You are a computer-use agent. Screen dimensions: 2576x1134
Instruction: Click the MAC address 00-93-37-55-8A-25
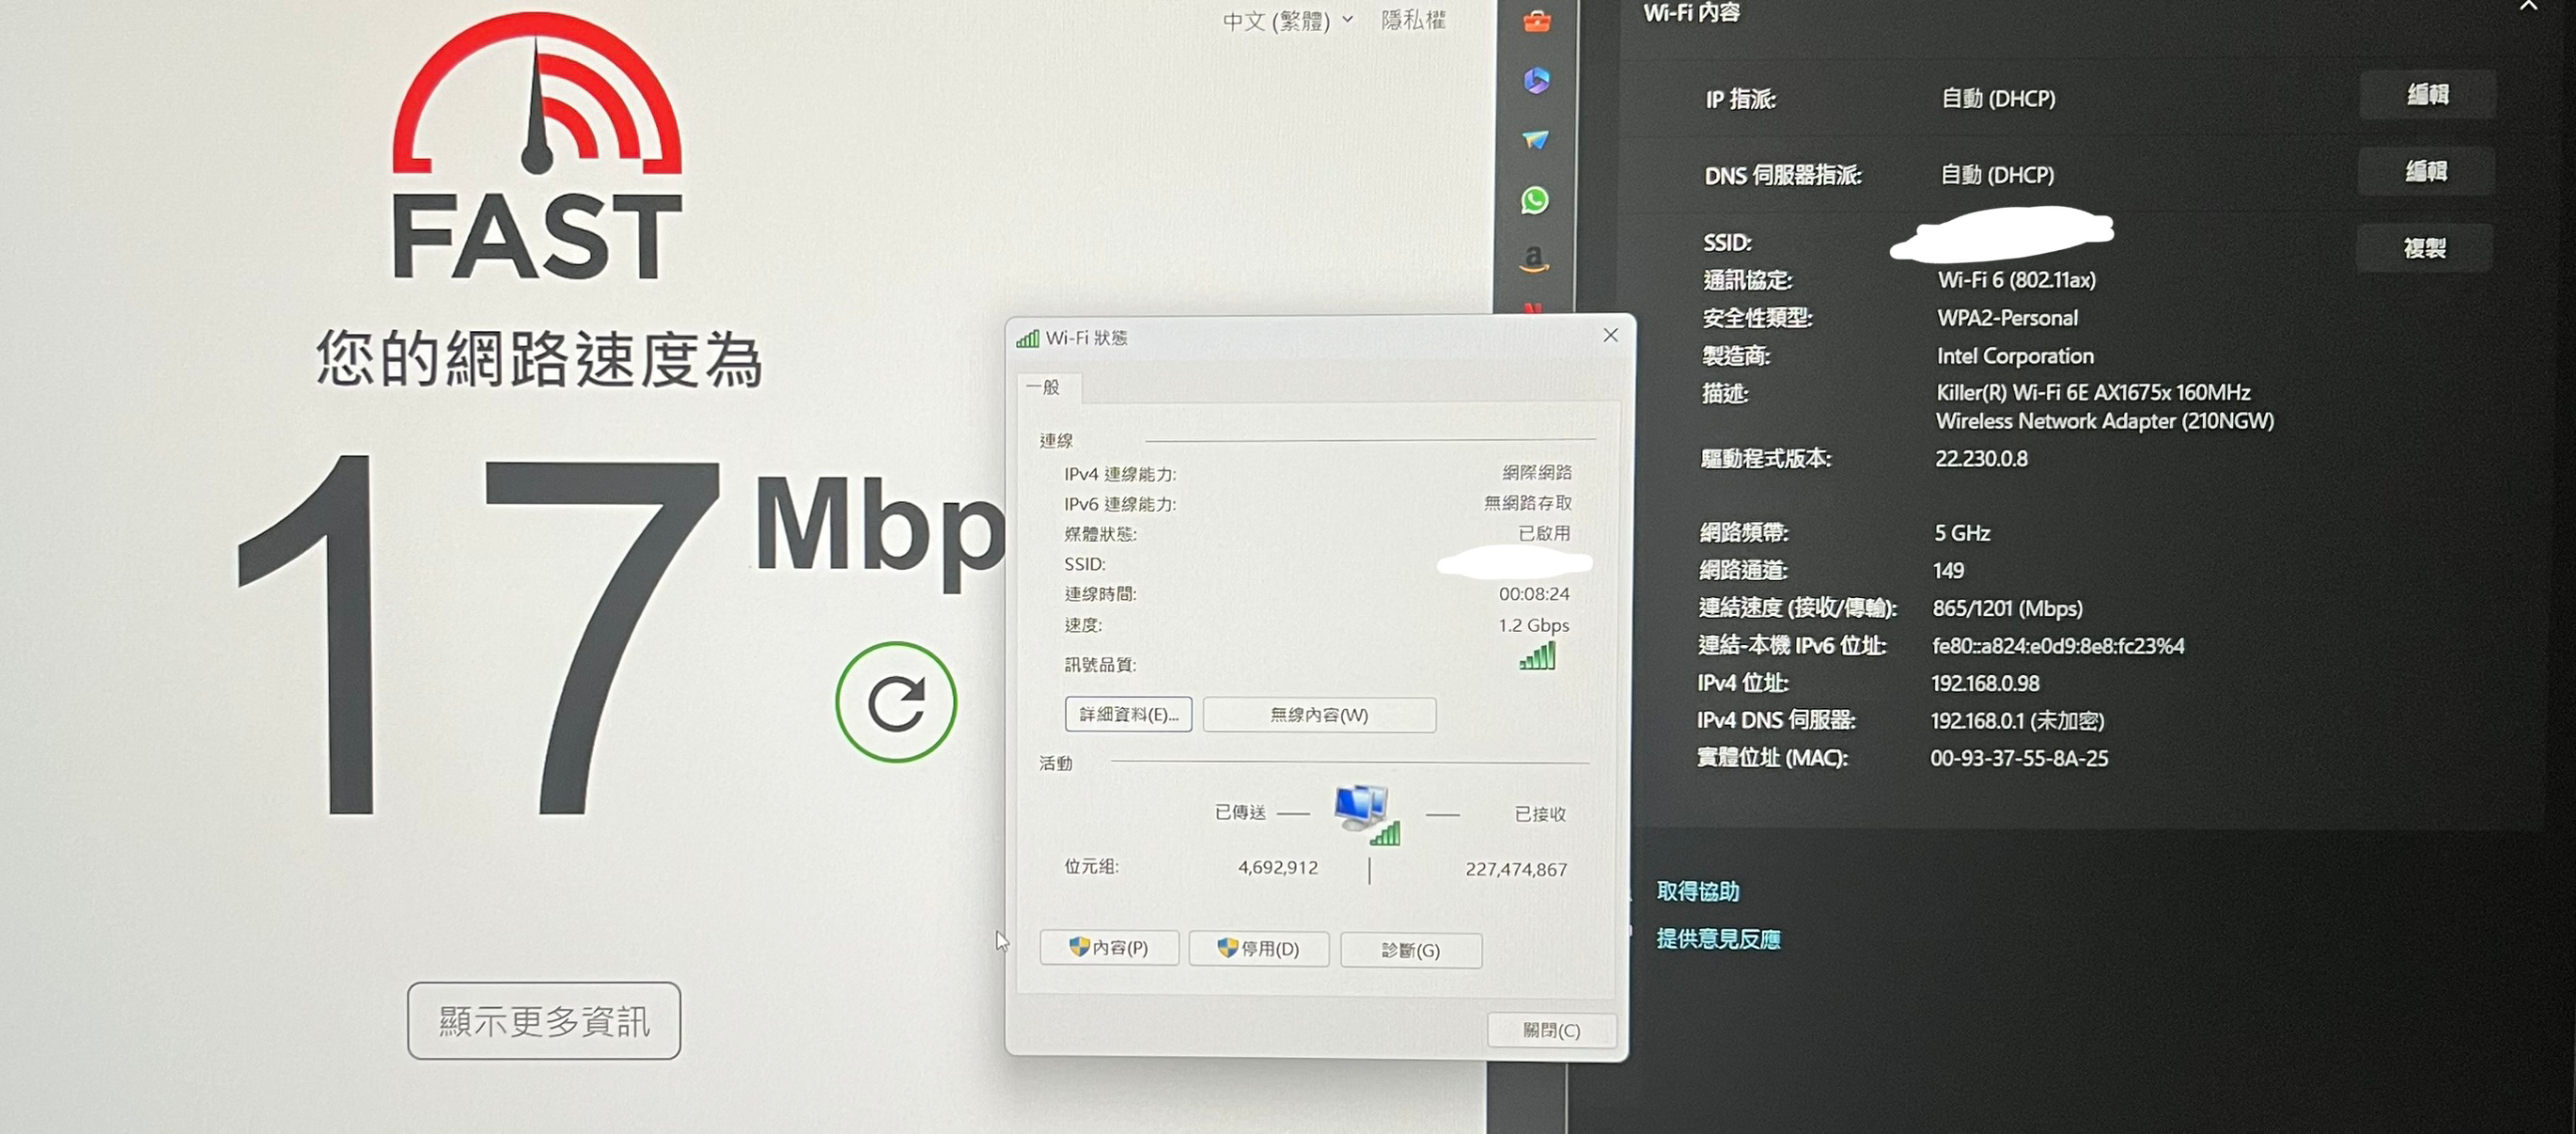(2019, 759)
